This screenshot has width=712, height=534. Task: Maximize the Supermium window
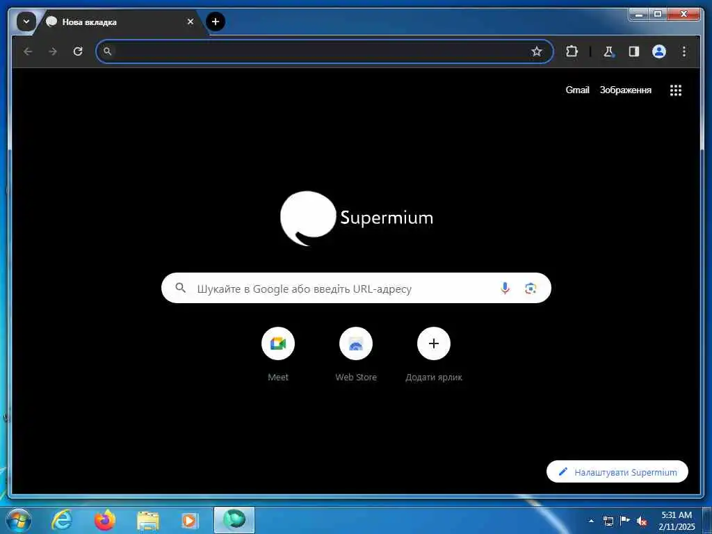click(658, 15)
